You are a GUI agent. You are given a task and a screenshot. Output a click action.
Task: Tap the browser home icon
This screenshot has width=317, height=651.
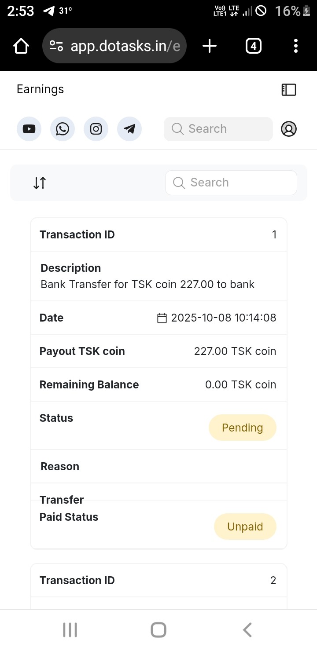pyautogui.click(x=21, y=46)
